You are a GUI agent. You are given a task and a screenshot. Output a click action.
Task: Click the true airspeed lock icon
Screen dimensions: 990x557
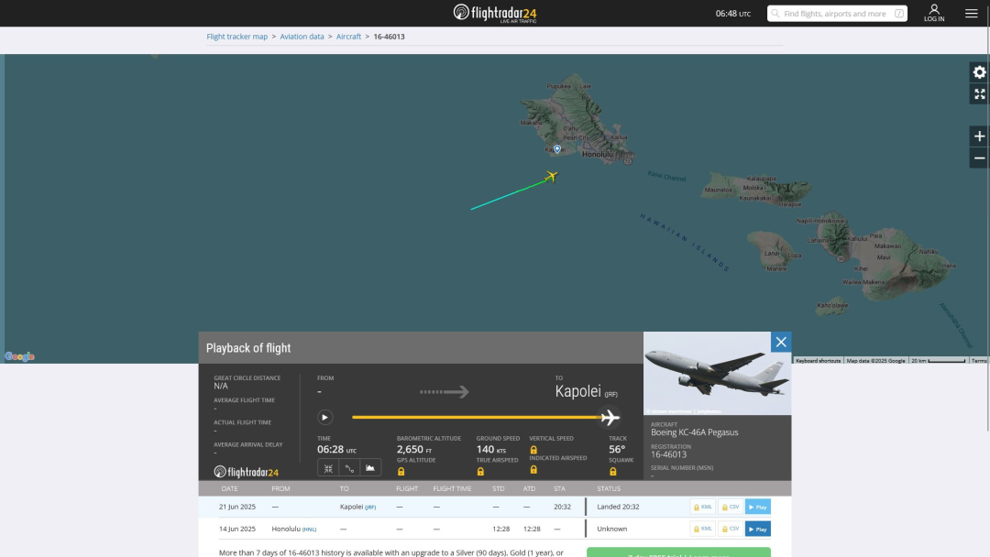tap(480, 471)
